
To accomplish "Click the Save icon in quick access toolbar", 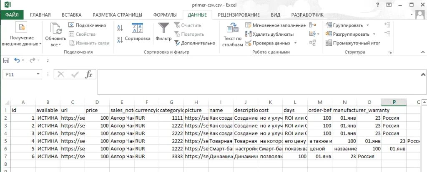I will pyautogui.click(x=6, y=61).
